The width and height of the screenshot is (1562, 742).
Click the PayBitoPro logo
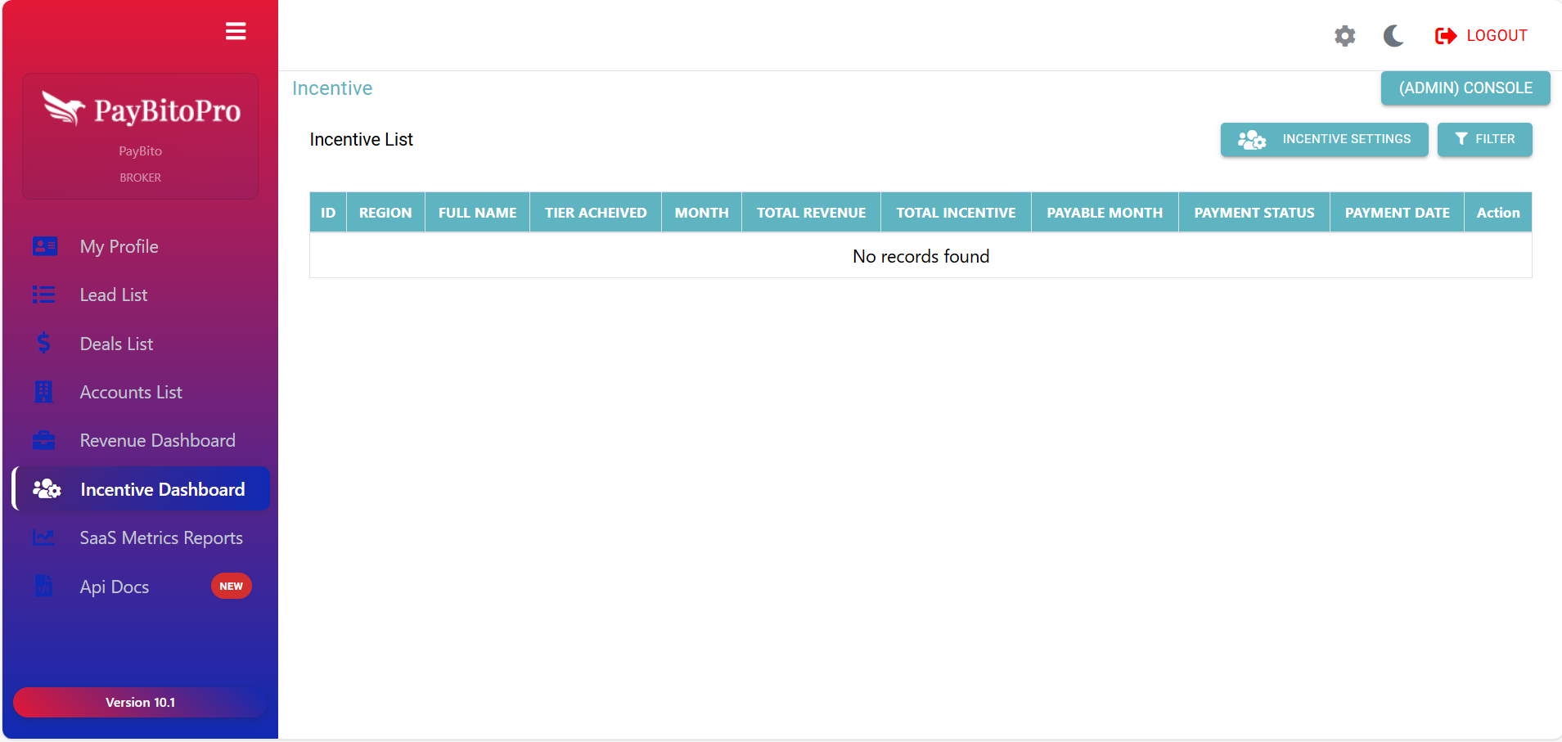coord(141,110)
